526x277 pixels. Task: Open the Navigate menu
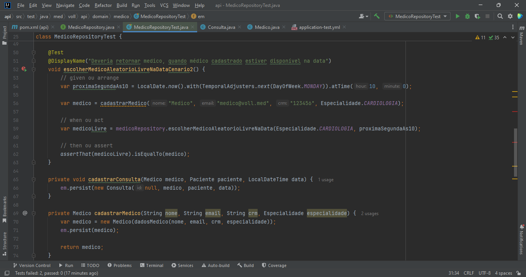(65, 5)
